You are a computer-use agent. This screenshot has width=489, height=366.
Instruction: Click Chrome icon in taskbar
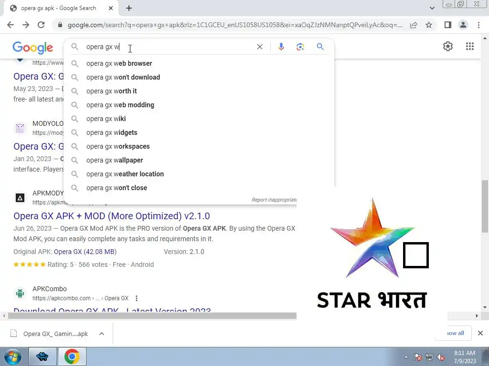(72, 356)
